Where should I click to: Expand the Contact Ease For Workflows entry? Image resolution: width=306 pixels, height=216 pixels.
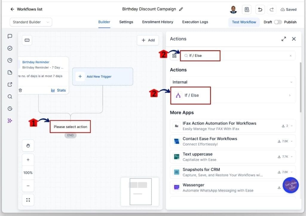[x=292, y=141]
